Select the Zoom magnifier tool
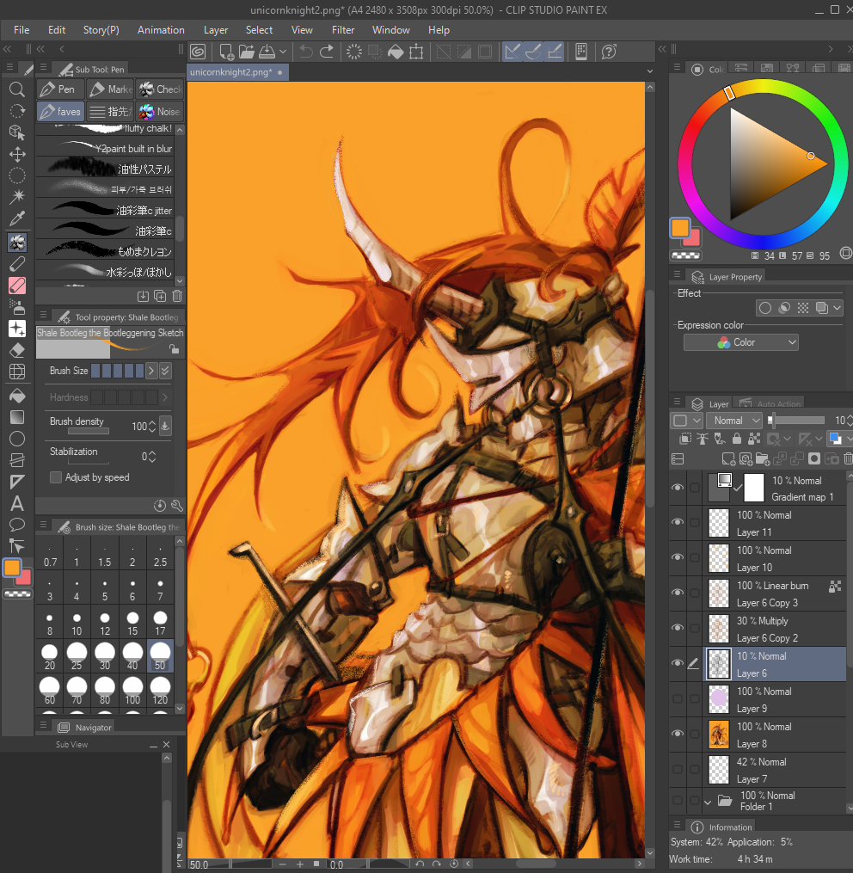 point(16,89)
